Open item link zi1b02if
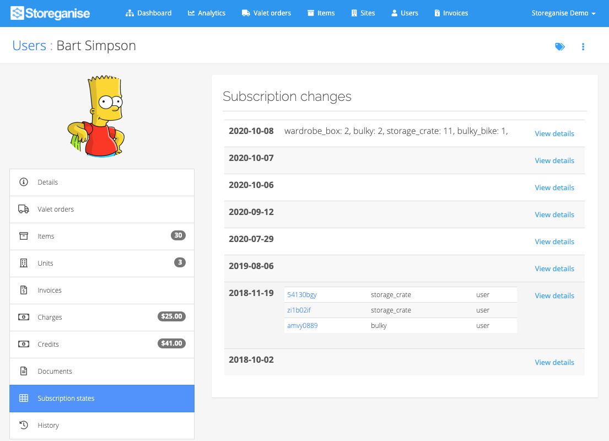The width and height of the screenshot is (609, 441). [x=299, y=310]
